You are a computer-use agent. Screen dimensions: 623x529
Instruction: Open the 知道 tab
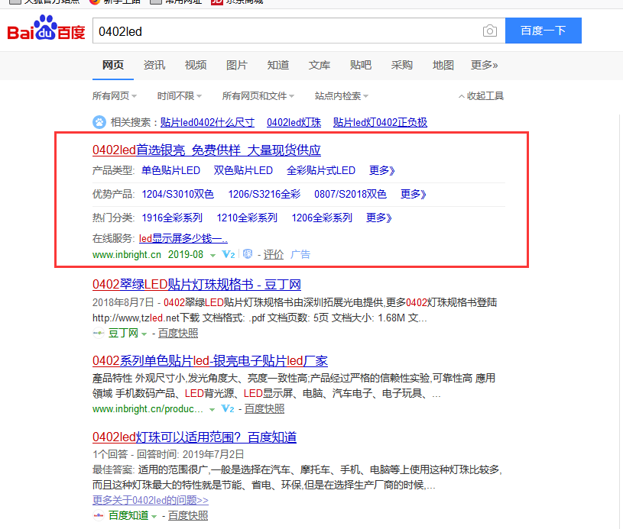[278, 65]
